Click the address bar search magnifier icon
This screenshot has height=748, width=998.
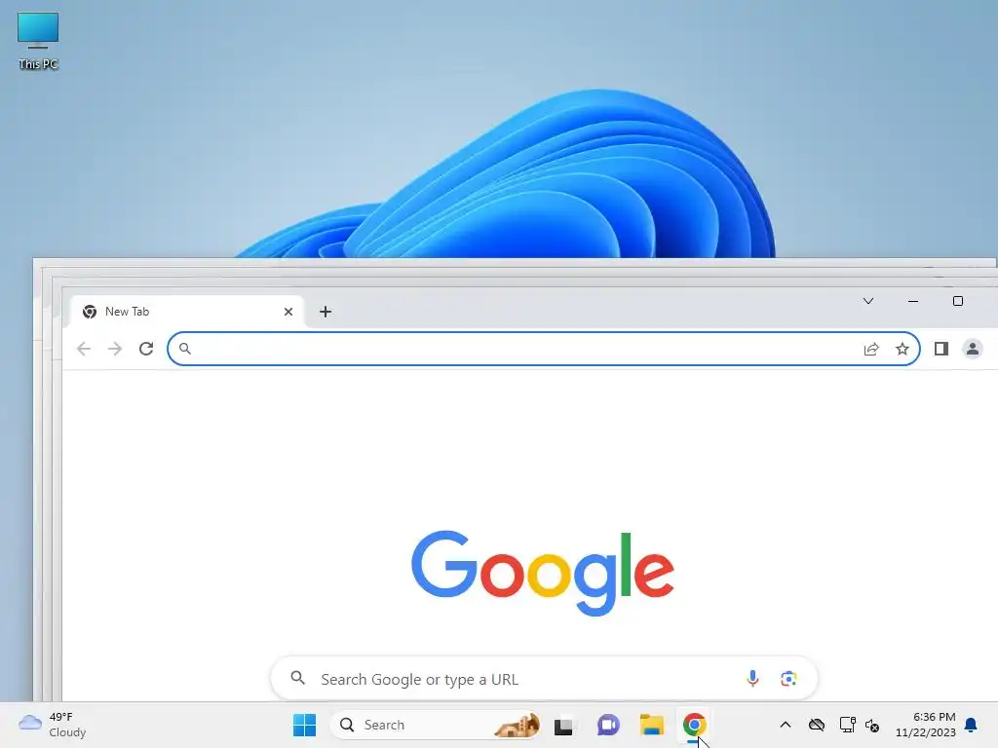184,349
